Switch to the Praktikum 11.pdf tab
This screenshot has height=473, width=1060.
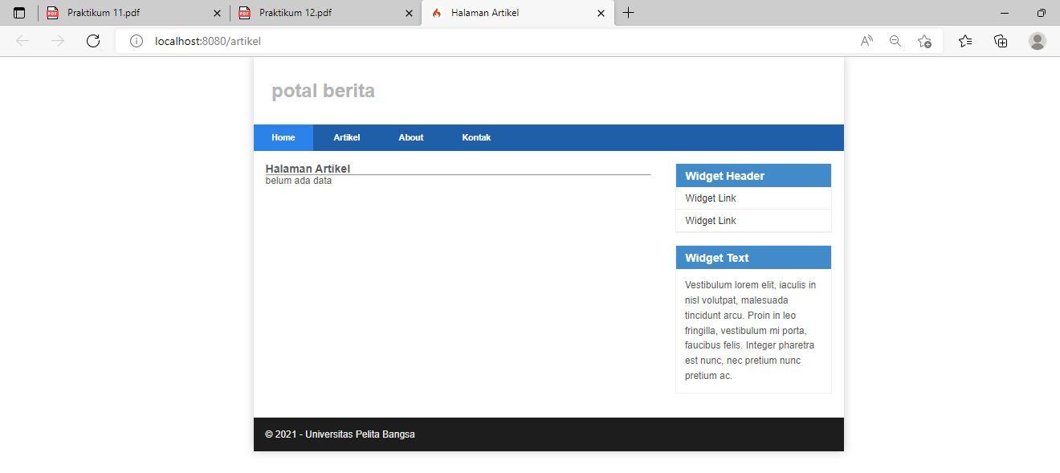pyautogui.click(x=128, y=12)
